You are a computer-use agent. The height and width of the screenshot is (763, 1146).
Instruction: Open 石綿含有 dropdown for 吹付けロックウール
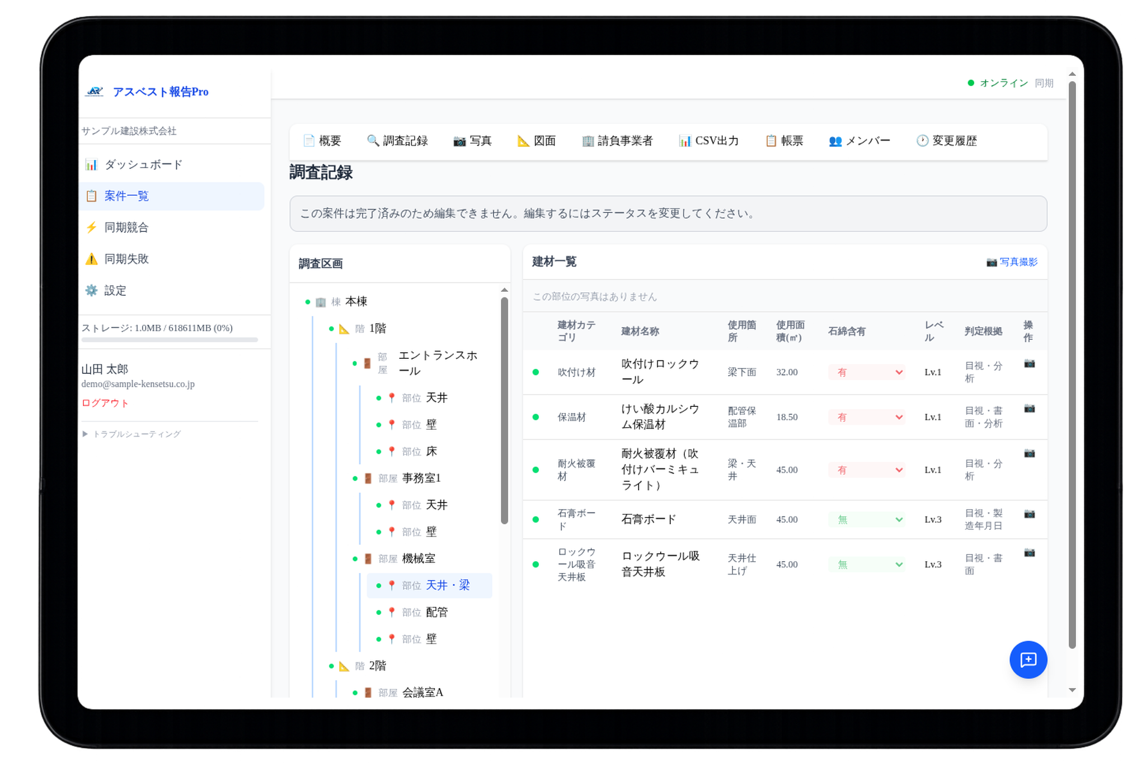point(866,372)
